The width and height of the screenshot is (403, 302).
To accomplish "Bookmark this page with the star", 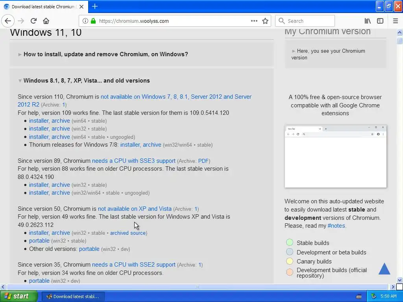I will (x=265, y=21).
